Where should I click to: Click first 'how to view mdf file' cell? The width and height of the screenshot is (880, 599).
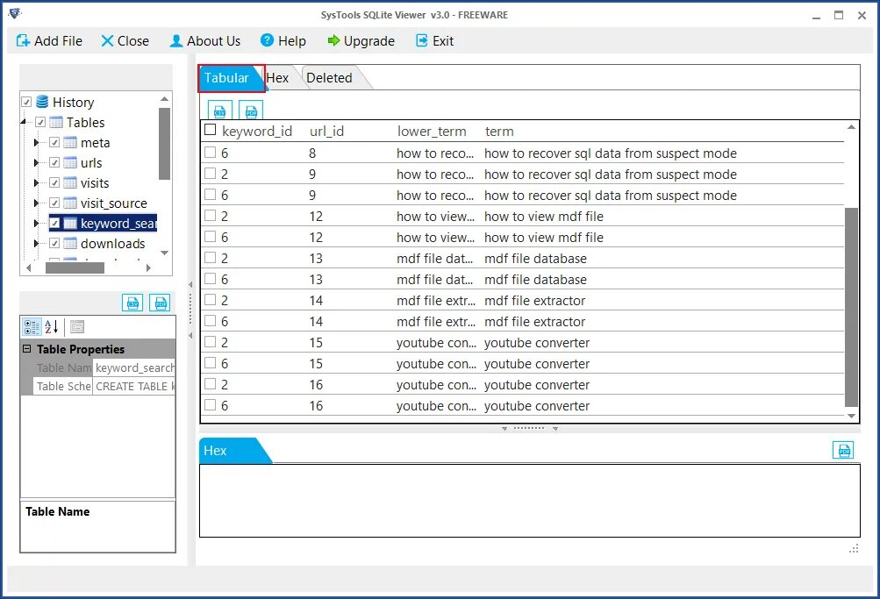point(544,217)
